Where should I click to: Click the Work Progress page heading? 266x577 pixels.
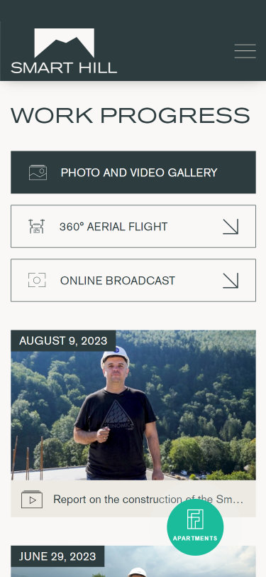point(131,116)
